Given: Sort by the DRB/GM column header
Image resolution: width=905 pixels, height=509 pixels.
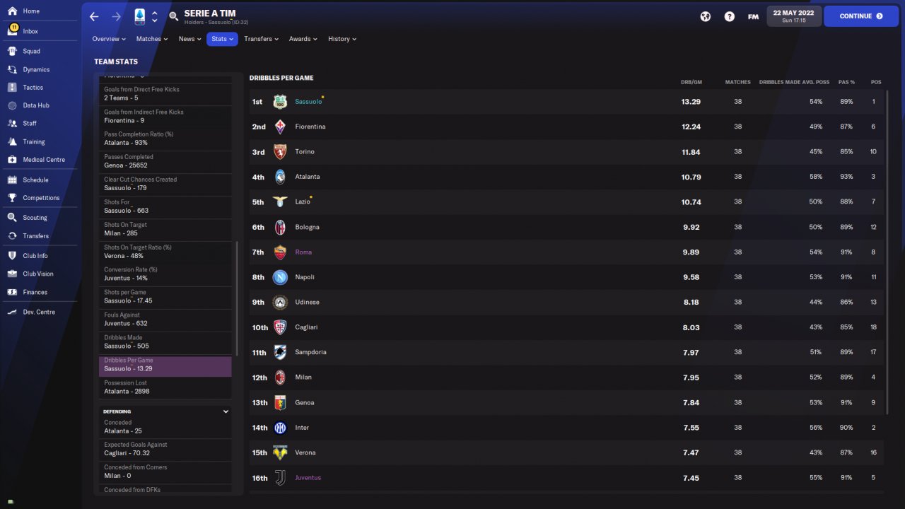Looking at the screenshot, I should coord(691,82).
